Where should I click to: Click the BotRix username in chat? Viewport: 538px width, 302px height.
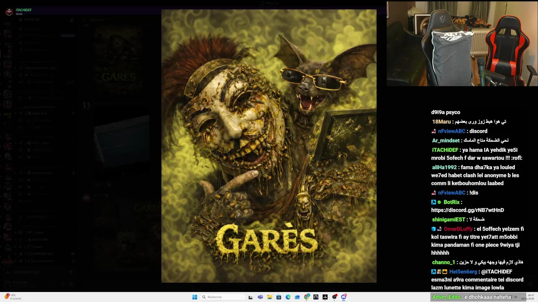(x=452, y=202)
